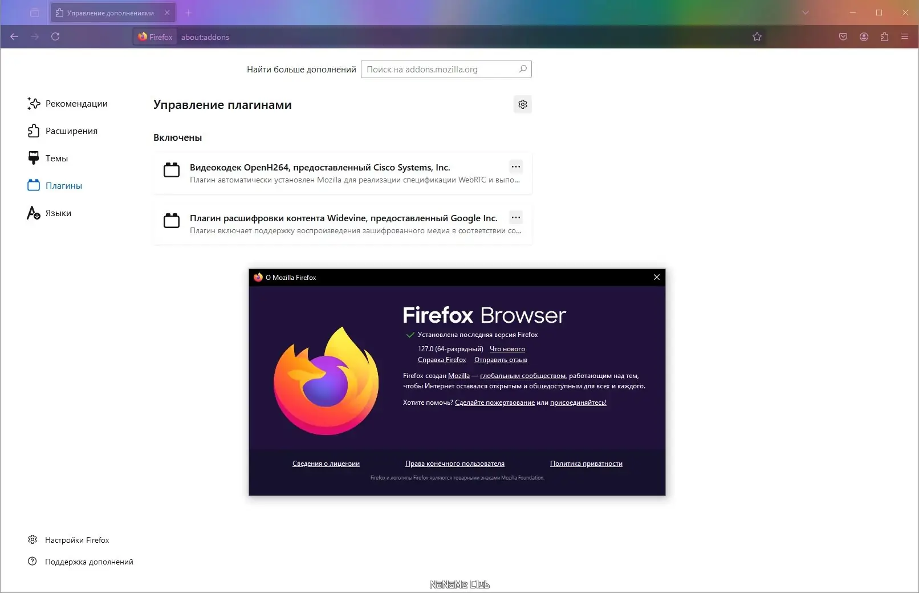Expand the list all tabs chevron
Screen dimensions: 919x593
(x=806, y=13)
